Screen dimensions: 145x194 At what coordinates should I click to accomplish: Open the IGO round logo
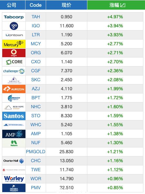14,26
